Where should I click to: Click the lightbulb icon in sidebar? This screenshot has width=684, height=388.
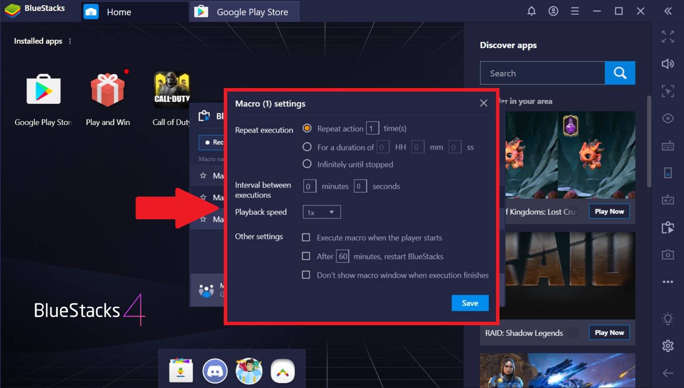(x=668, y=319)
